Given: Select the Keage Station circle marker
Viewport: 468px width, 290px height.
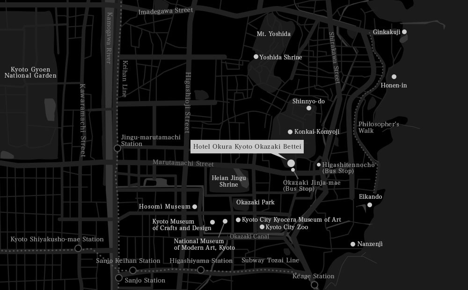Looking at the screenshot, I should (314, 284).
